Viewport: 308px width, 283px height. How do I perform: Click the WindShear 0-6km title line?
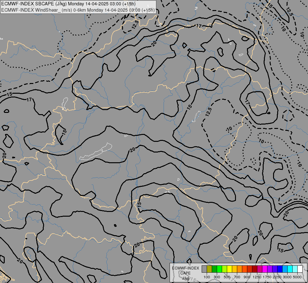(78, 10)
